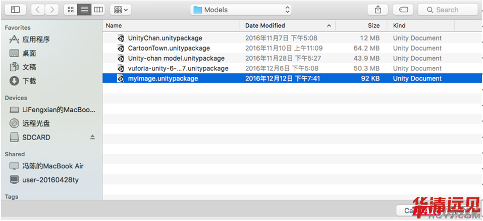Select the vuforia-unity package file
The height and width of the screenshot is (221, 483).
click(178, 68)
